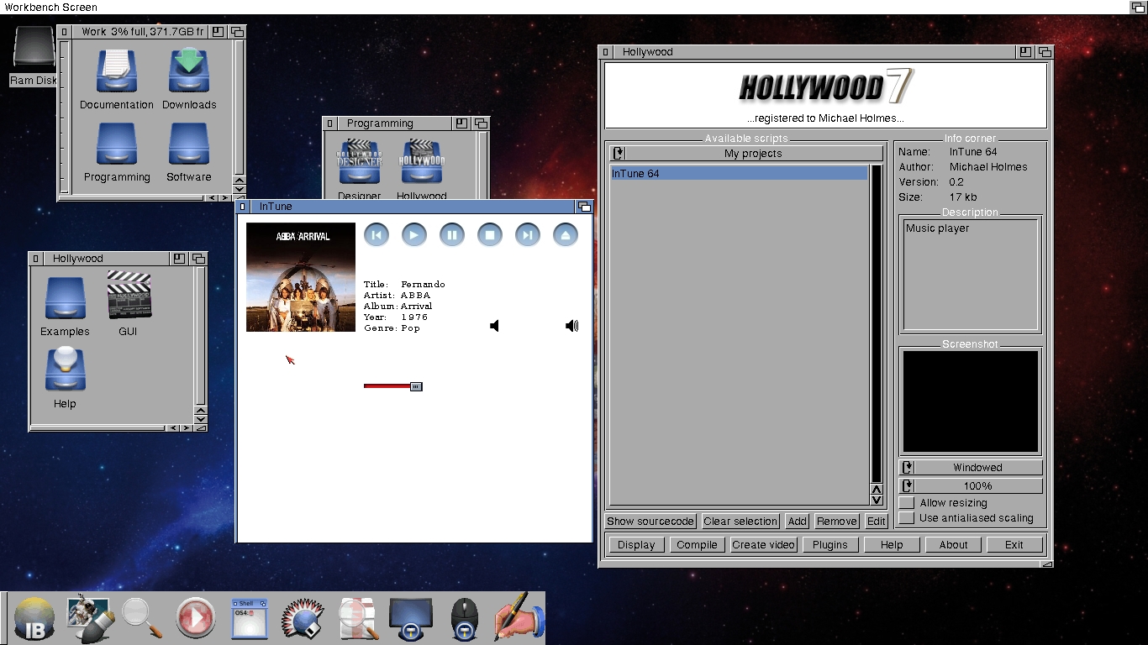1148x645 pixels.
Task: Click the Remove button
Action: [x=836, y=521]
